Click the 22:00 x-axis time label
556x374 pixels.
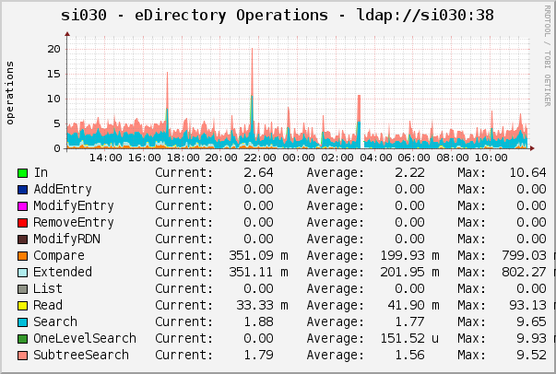[260, 158]
